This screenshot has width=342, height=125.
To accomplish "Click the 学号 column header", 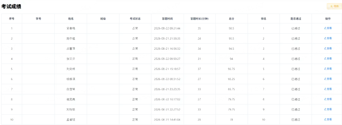I will pyautogui.click(x=38, y=19).
